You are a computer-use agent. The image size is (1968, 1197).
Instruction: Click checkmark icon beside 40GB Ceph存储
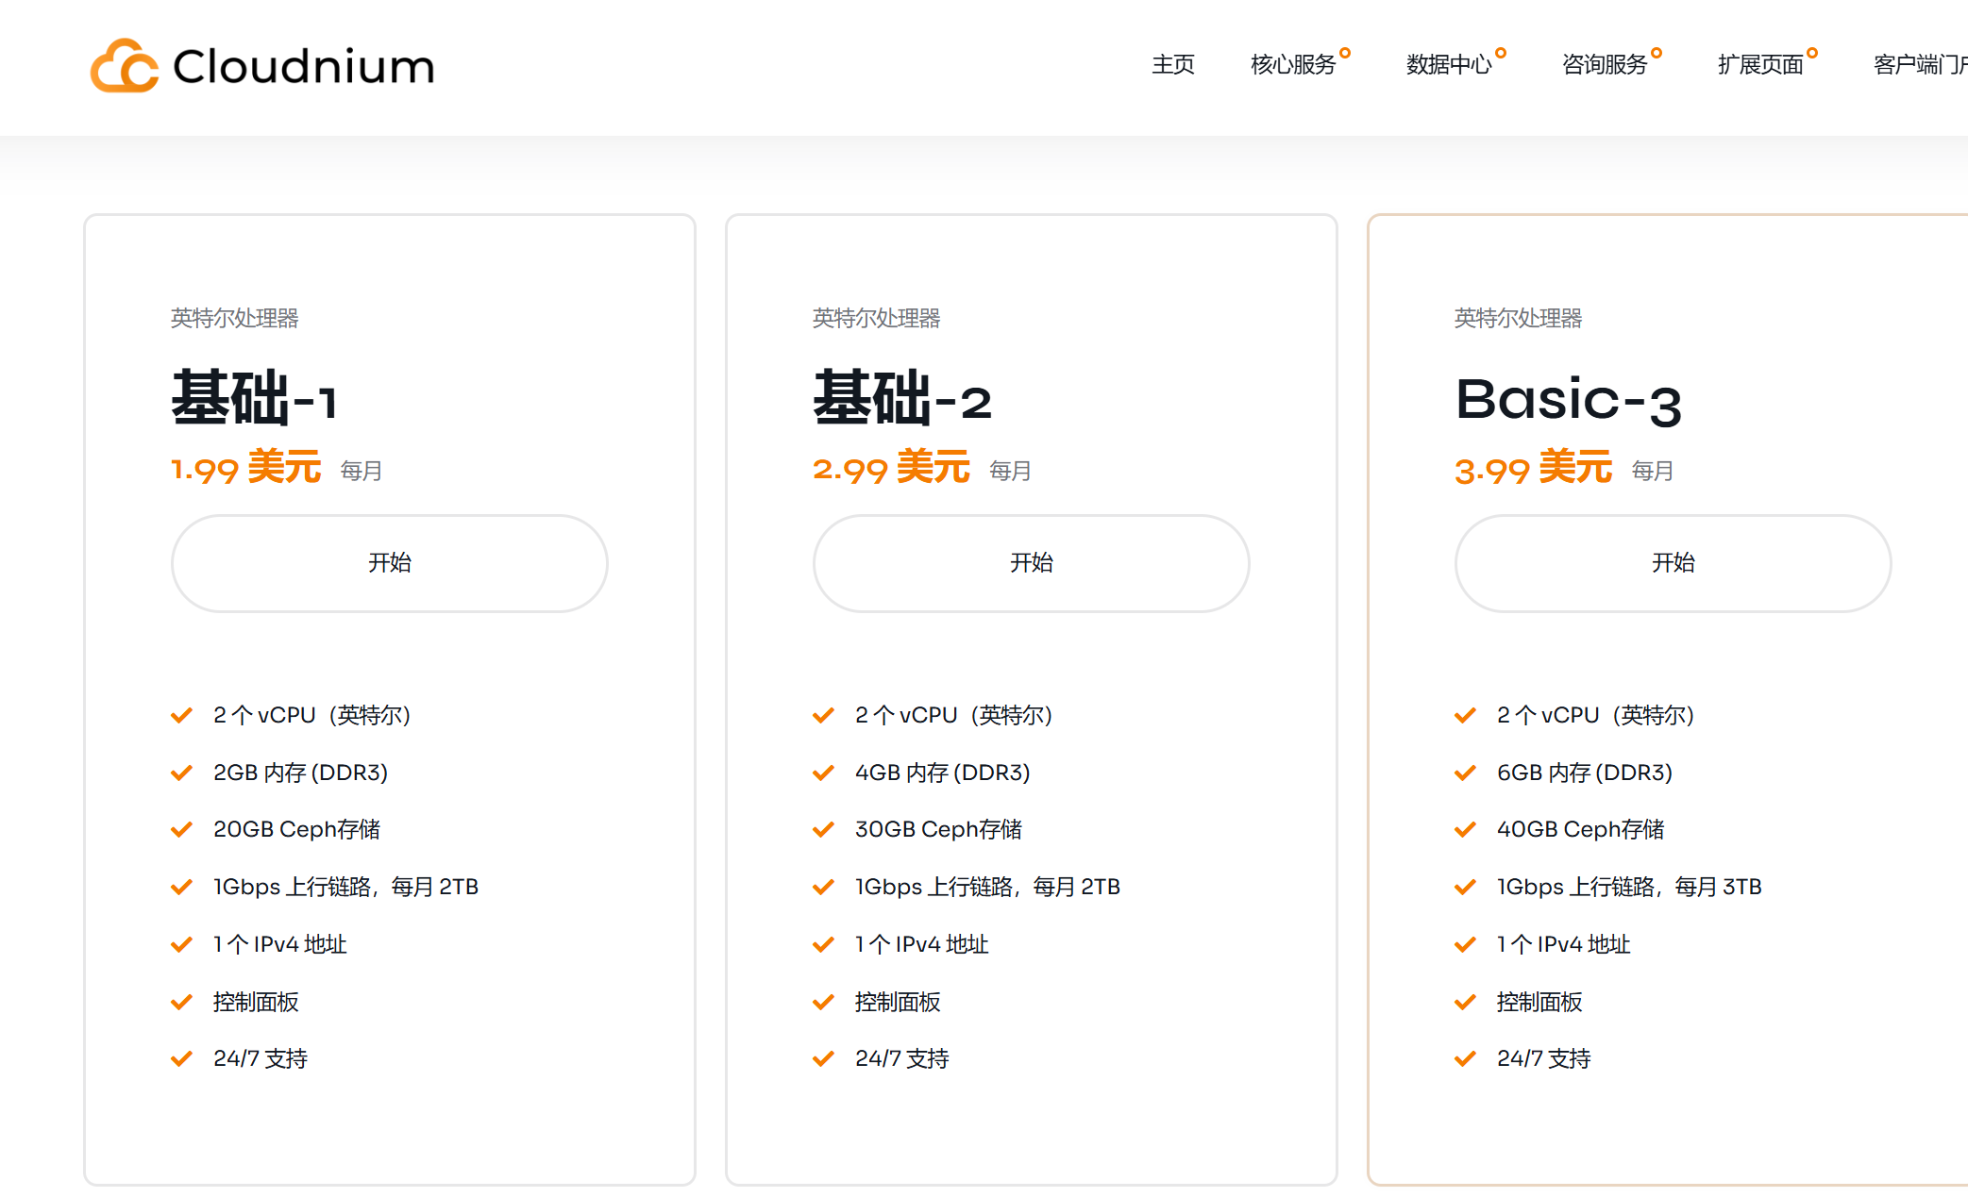[1465, 829]
